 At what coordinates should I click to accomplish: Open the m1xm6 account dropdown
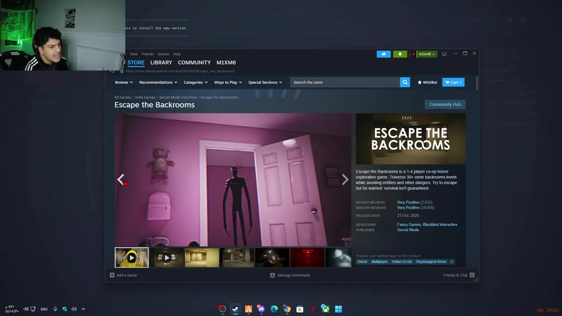point(424,54)
